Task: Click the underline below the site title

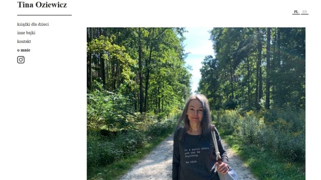Action: coord(45,15)
